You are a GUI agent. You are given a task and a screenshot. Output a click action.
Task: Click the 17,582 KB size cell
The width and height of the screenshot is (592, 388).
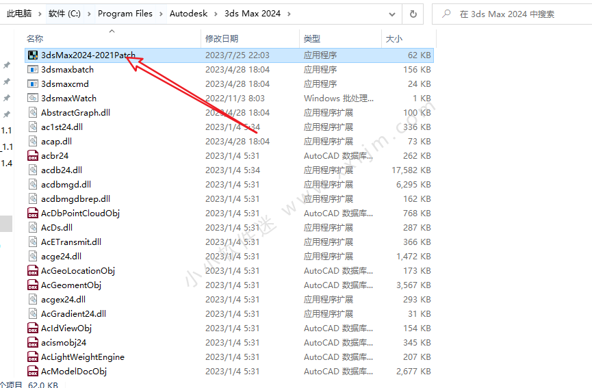(411, 170)
